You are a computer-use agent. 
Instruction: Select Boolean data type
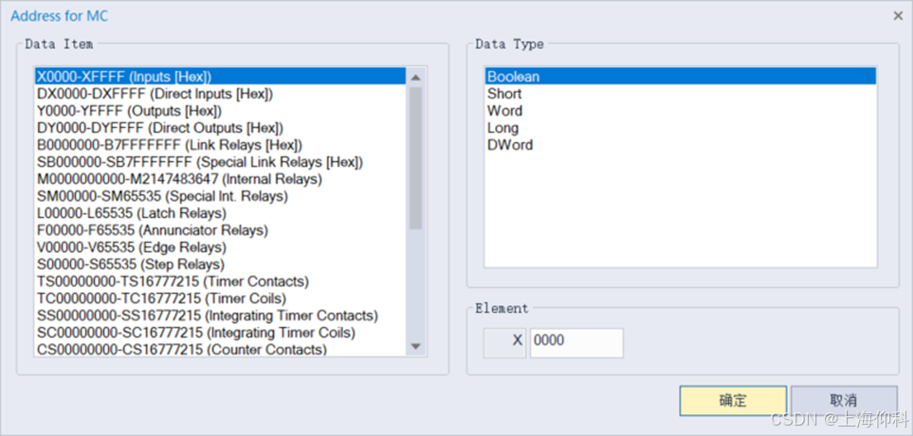pyautogui.click(x=513, y=77)
